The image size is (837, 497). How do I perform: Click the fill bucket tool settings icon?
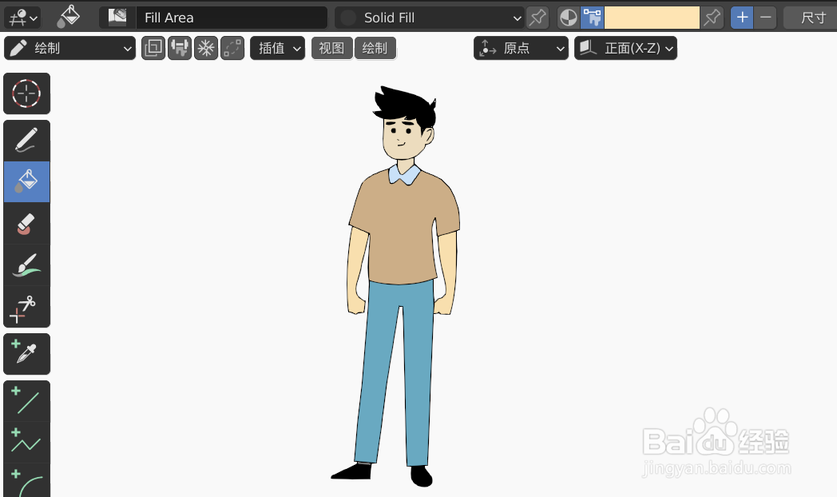click(x=69, y=18)
